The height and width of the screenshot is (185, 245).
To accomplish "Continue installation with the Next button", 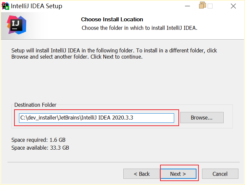I will (178, 174).
